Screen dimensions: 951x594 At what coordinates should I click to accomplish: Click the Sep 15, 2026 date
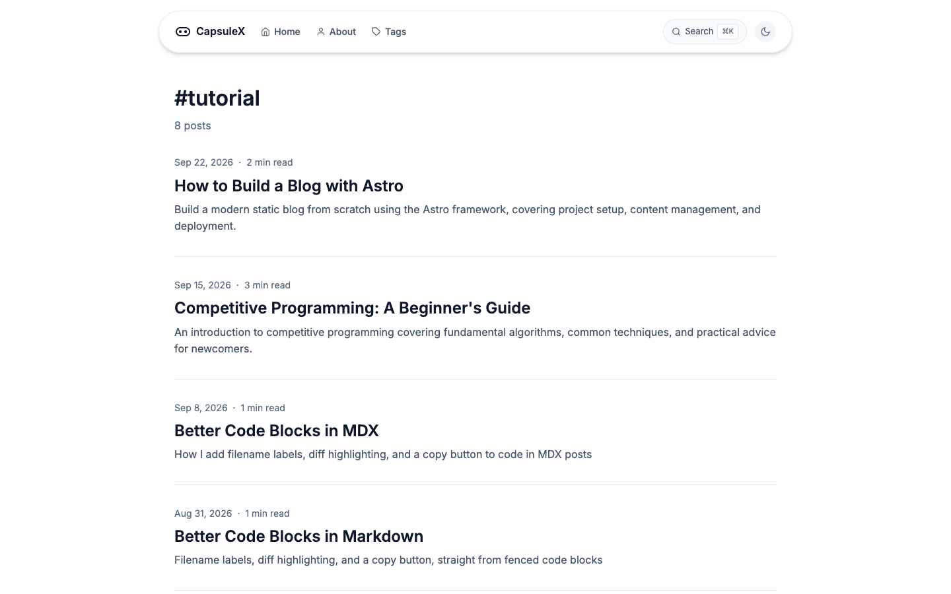[x=203, y=285]
